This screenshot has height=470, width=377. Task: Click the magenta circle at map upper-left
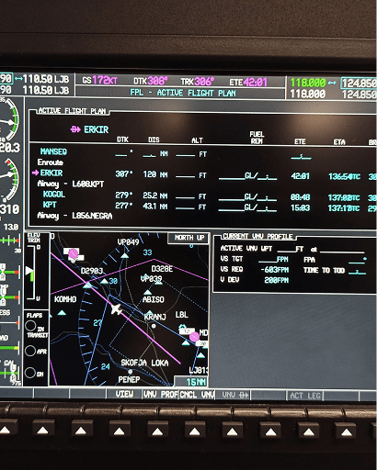(73, 253)
